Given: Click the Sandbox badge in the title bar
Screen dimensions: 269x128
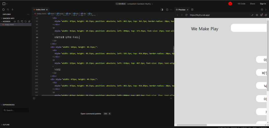Looking at the screenshot, I should (120, 4).
